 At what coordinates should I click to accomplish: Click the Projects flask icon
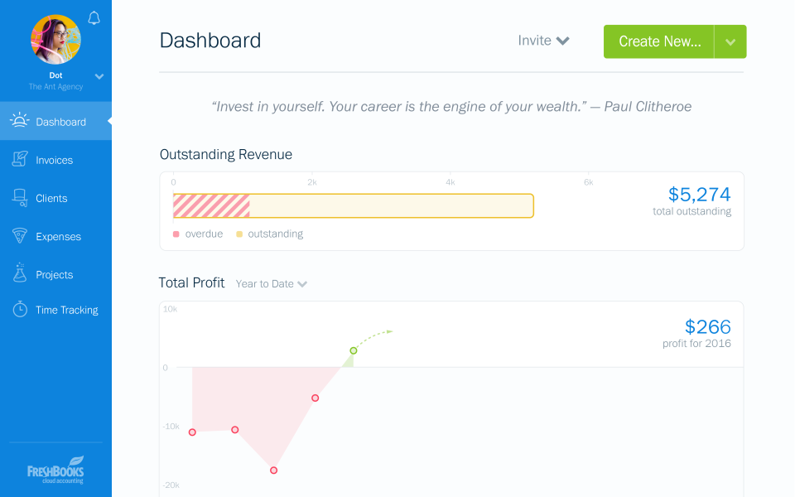pos(20,273)
